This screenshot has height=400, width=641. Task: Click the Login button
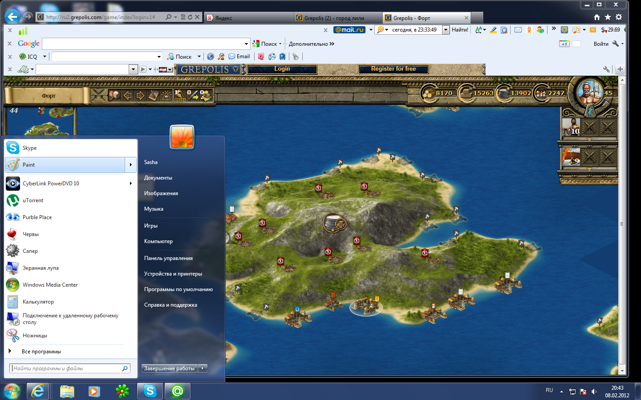[x=282, y=69]
